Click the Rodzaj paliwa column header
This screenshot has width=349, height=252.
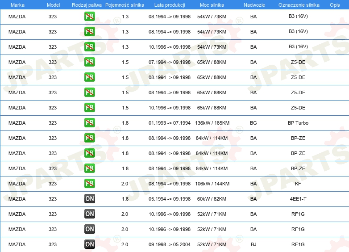pyautogui.click(x=87, y=5)
